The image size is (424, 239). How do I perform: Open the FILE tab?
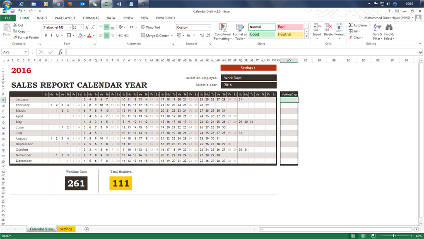[8, 18]
